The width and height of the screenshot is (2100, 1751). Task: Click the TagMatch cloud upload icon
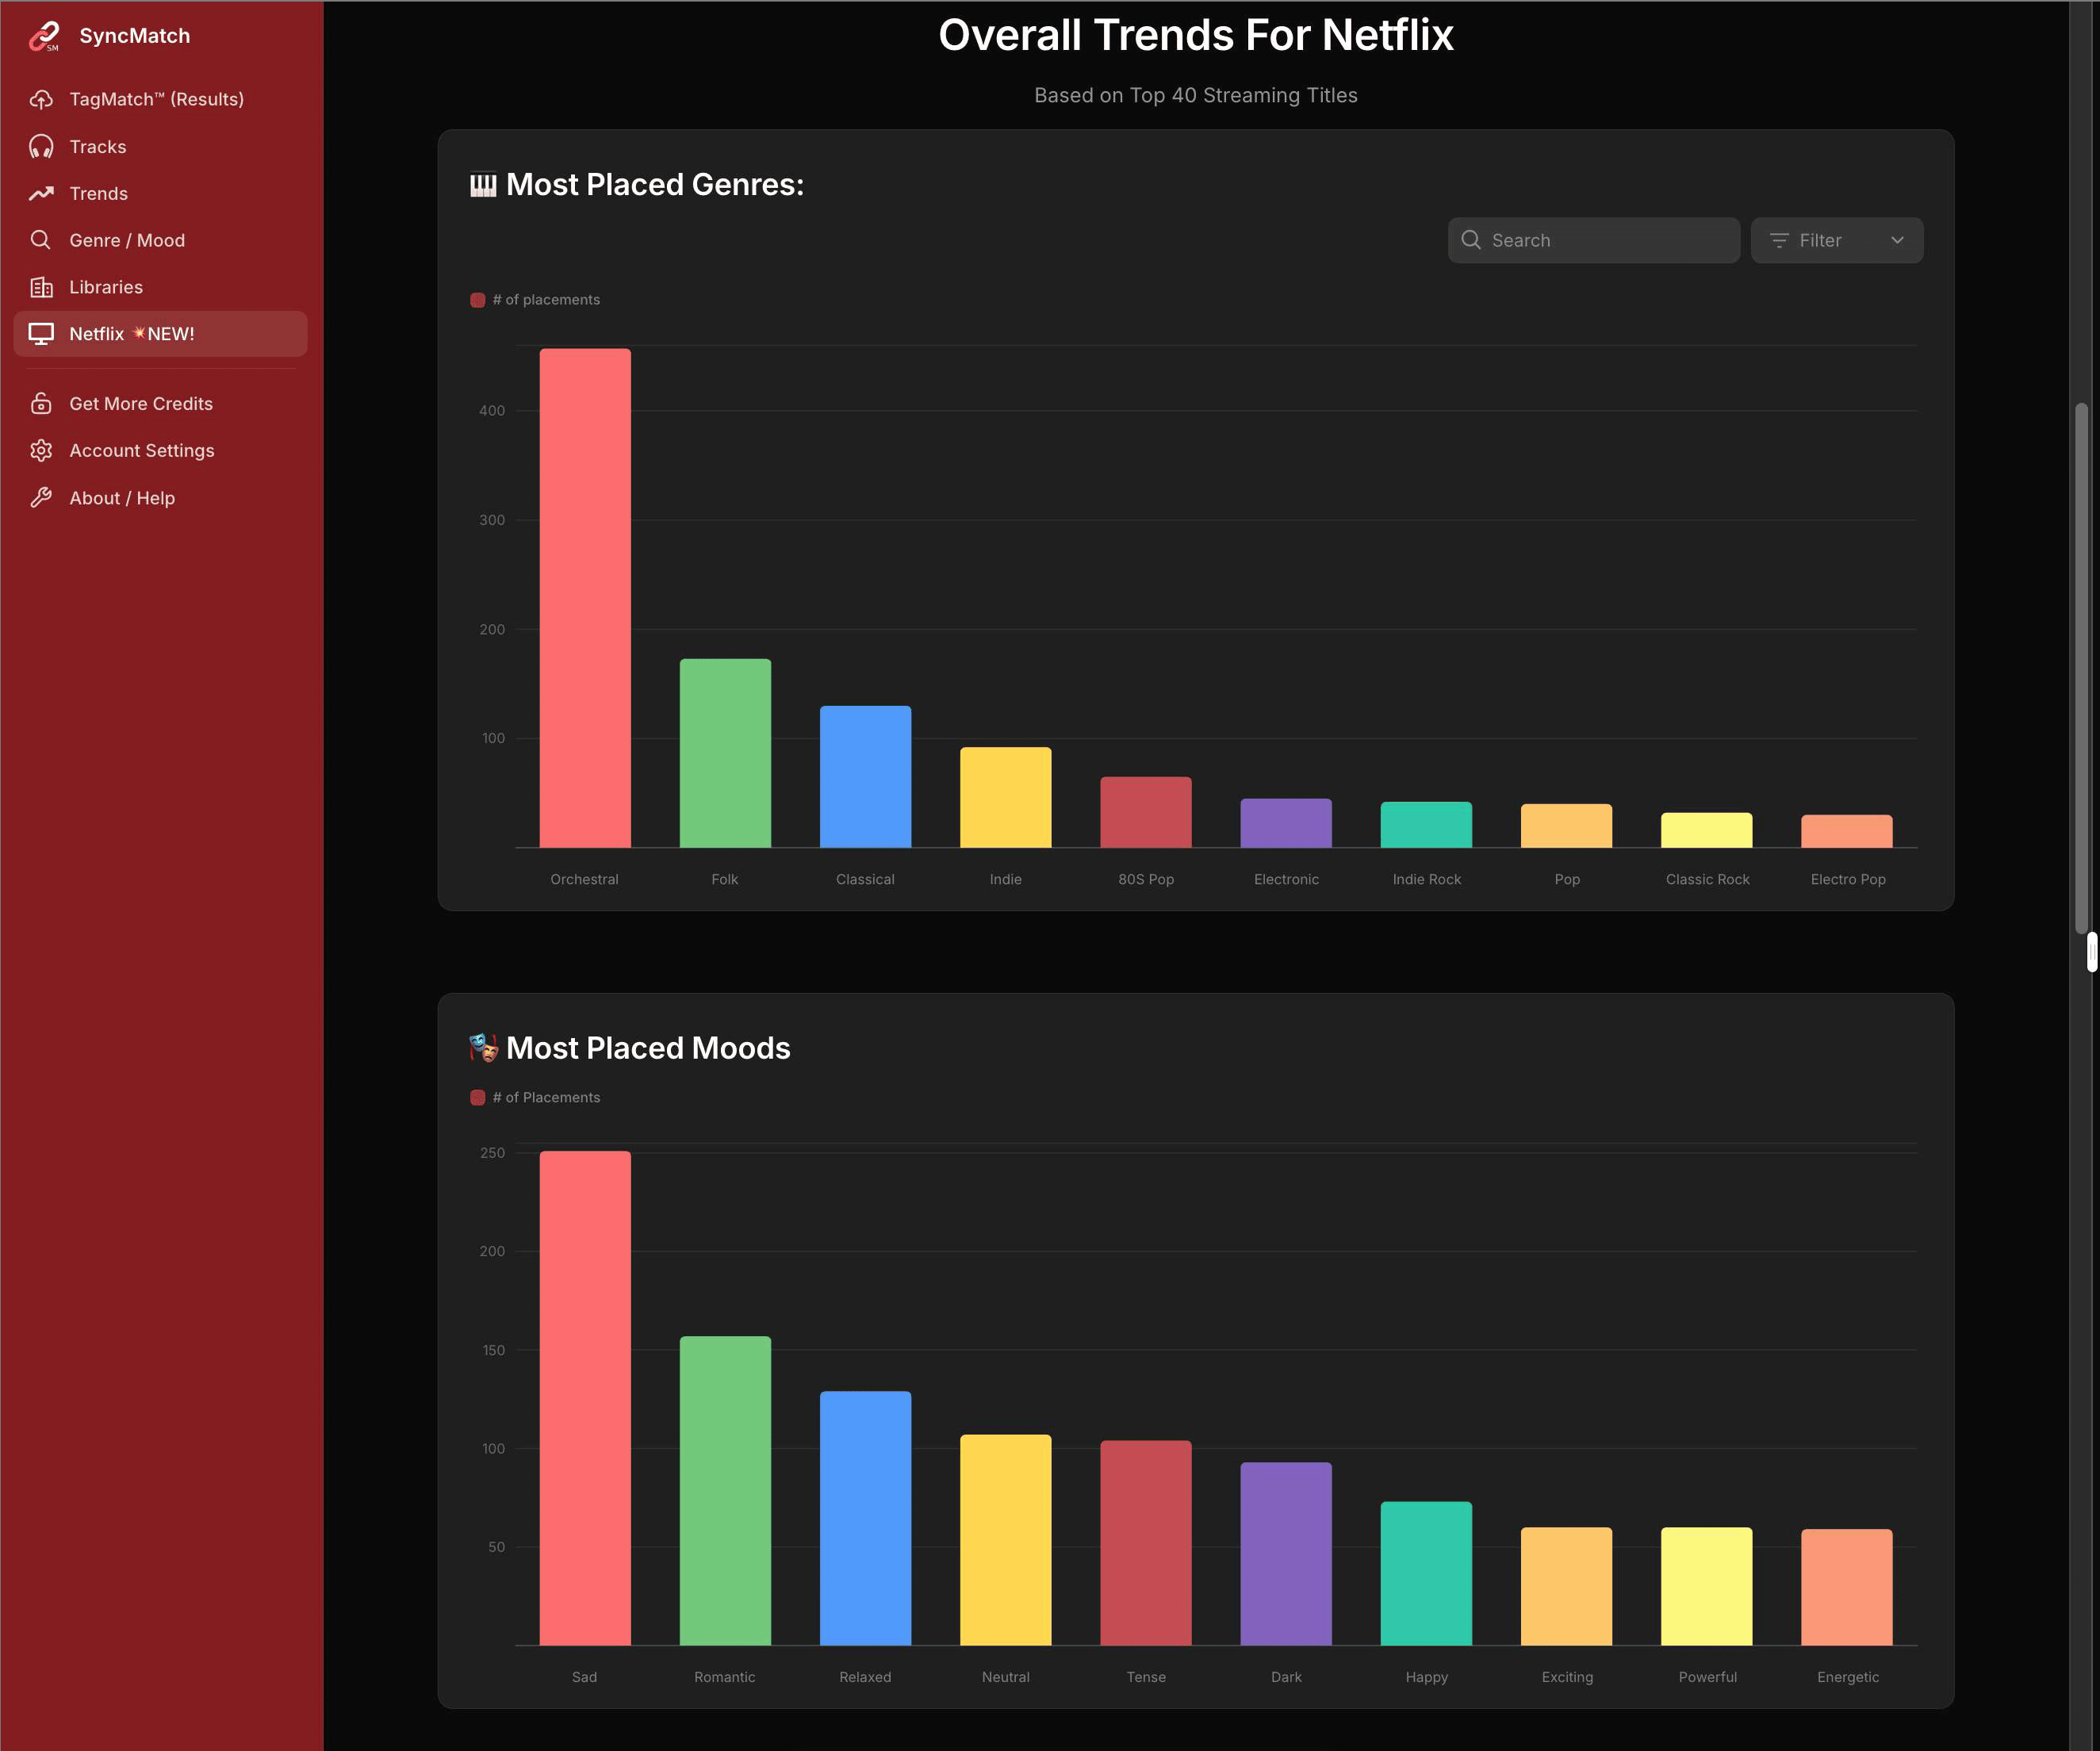point(41,99)
